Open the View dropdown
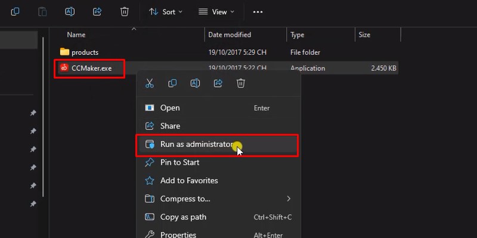The height and width of the screenshot is (238, 477). click(x=216, y=11)
